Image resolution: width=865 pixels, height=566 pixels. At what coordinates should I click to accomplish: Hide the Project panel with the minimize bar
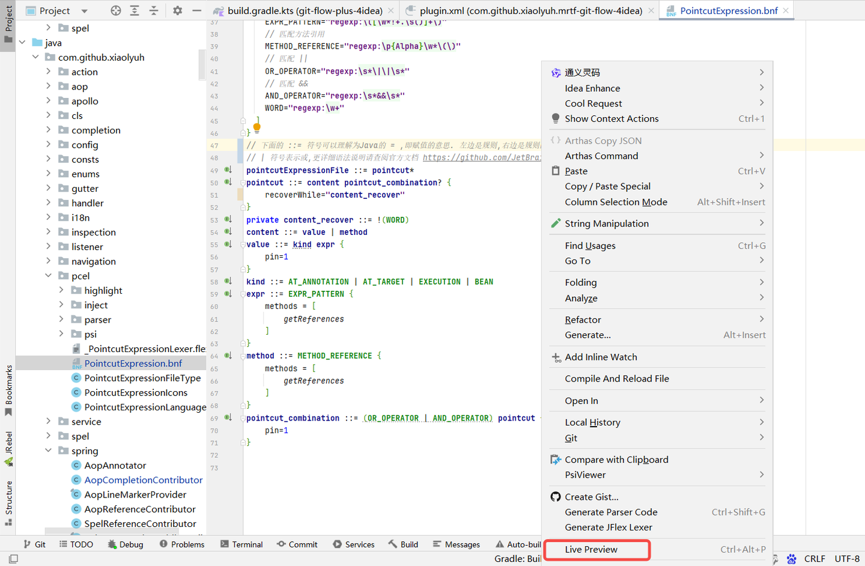point(196,10)
